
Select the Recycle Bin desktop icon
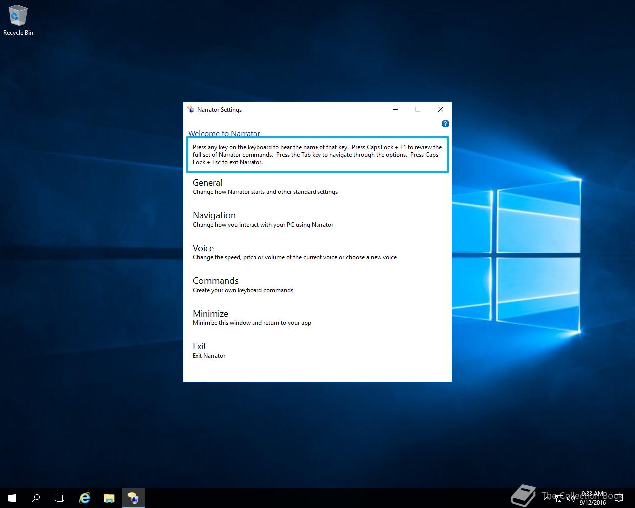pyautogui.click(x=18, y=21)
